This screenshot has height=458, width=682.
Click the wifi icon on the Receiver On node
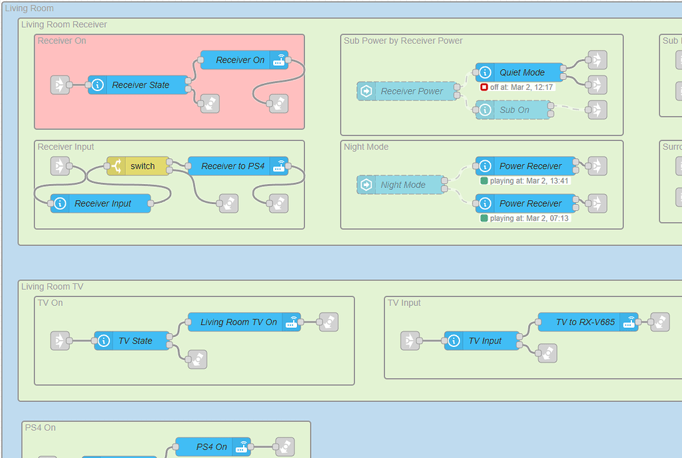[x=278, y=59]
